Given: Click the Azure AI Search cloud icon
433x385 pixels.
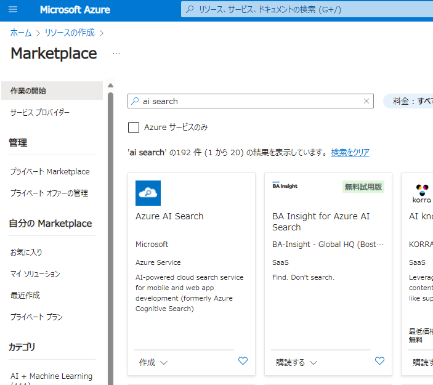Looking at the screenshot, I should (x=148, y=193).
